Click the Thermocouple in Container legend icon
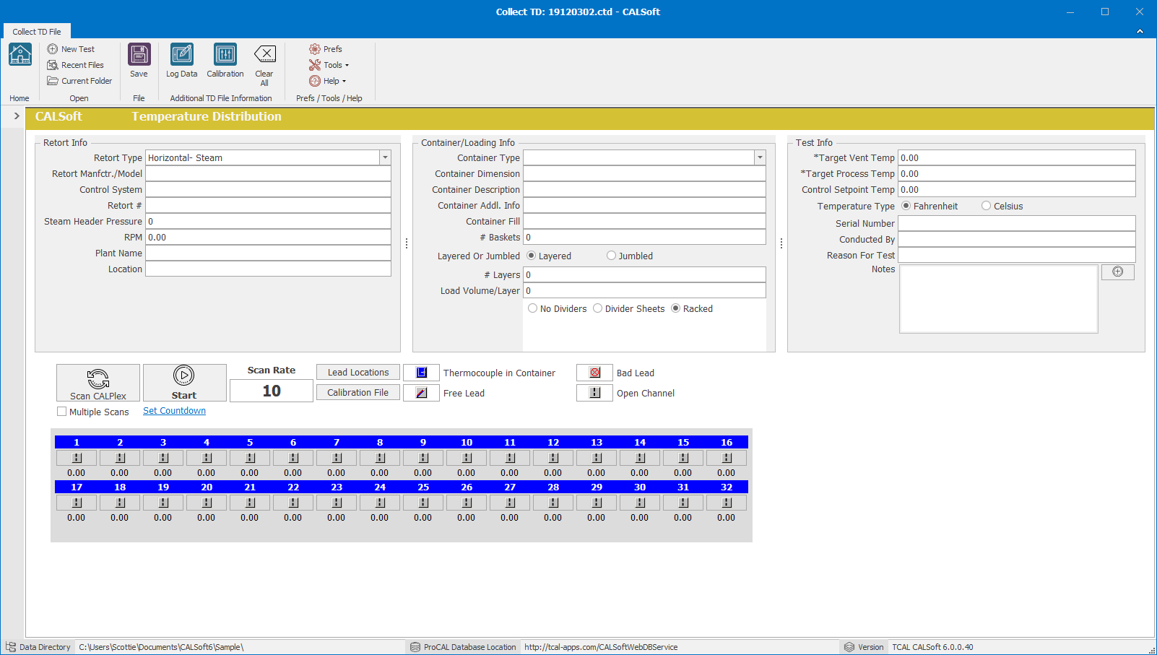Screen dimensions: 1157x655 [x=422, y=373]
